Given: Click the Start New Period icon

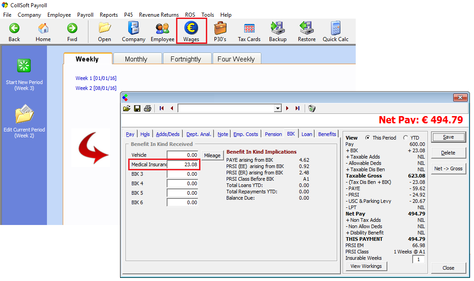Looking at the screenshot, I should [24, 66].
